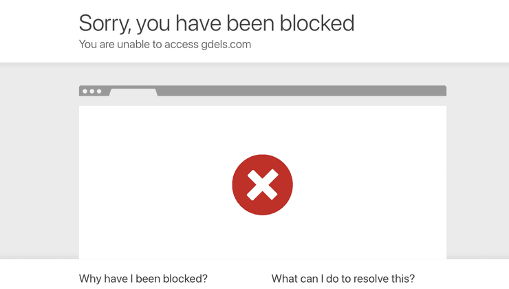Click white page area left of the red icon
This screenshot has width=509, height=289.
point(151,184)
